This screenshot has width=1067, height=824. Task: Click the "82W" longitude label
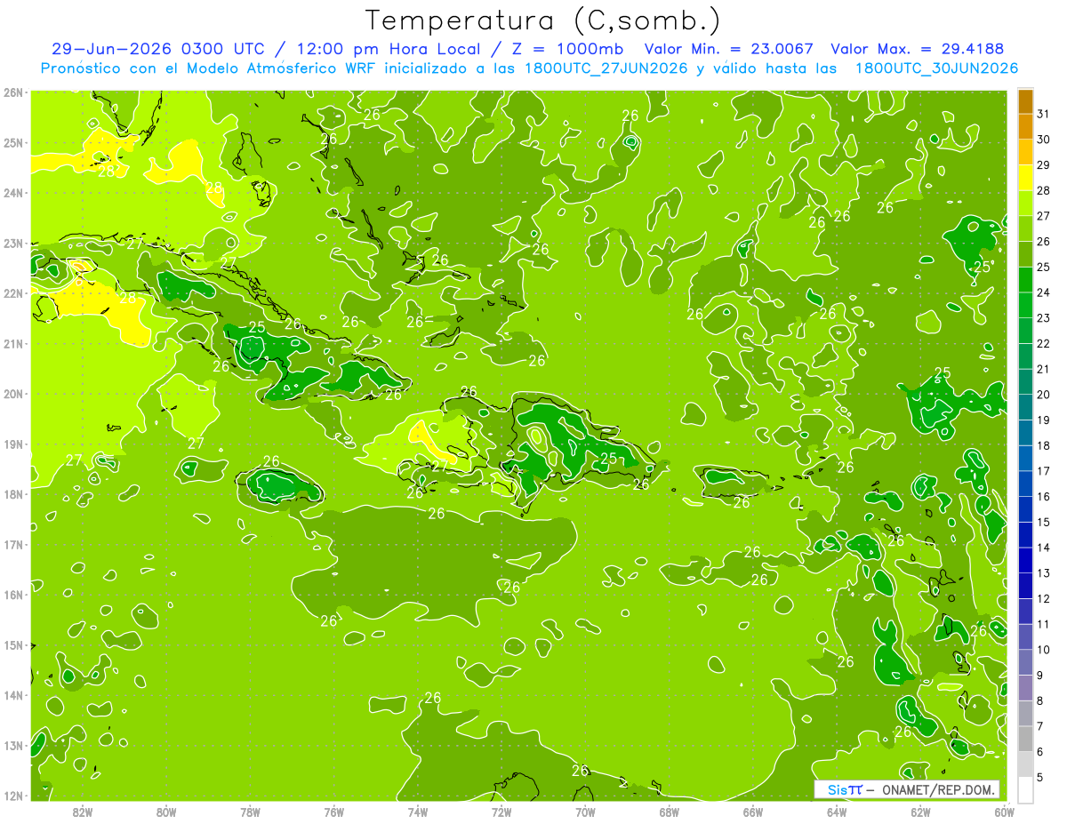(82, 812)
